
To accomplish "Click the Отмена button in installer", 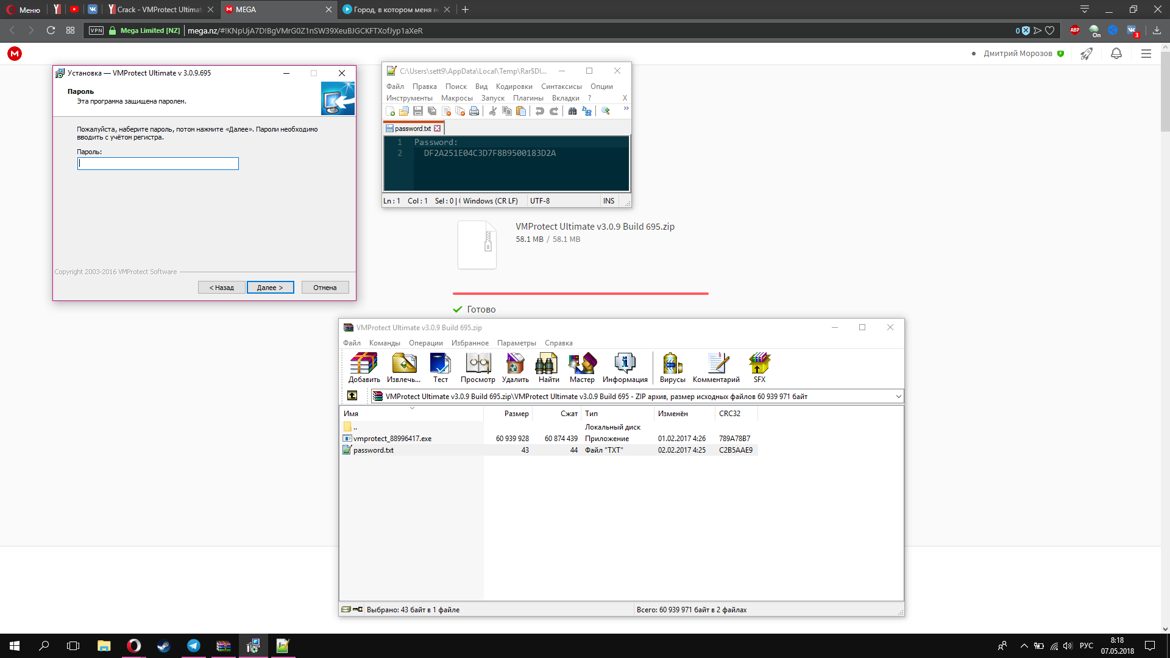I will pyautogui.click(x=325, y=288).
